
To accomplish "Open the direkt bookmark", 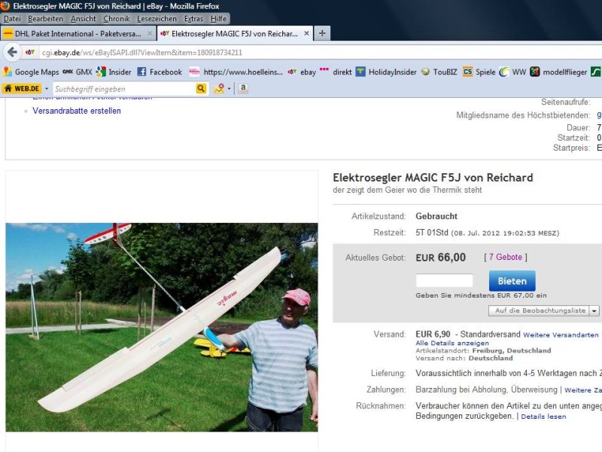I will click(336, 72).
